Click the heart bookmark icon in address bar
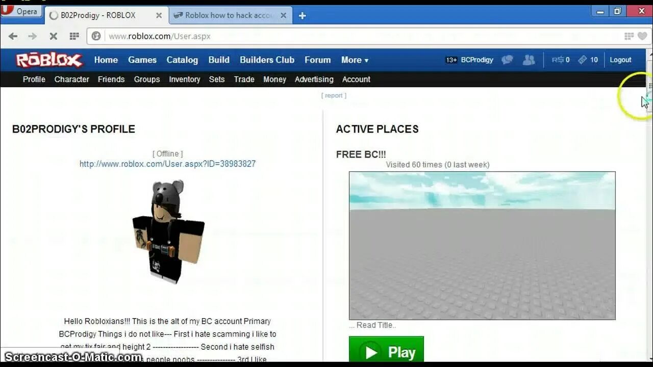Screen dimensions: 653x367 pyautogui.click(x=642, y=36)
